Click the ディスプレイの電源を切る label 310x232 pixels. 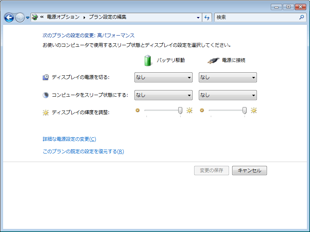(x=81, y=77)
